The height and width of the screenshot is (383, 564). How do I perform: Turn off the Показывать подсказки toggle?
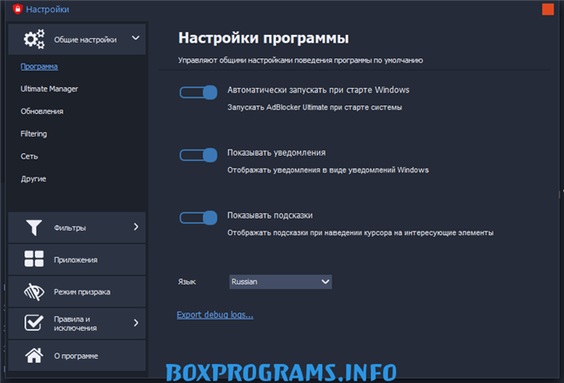(198, 218)
